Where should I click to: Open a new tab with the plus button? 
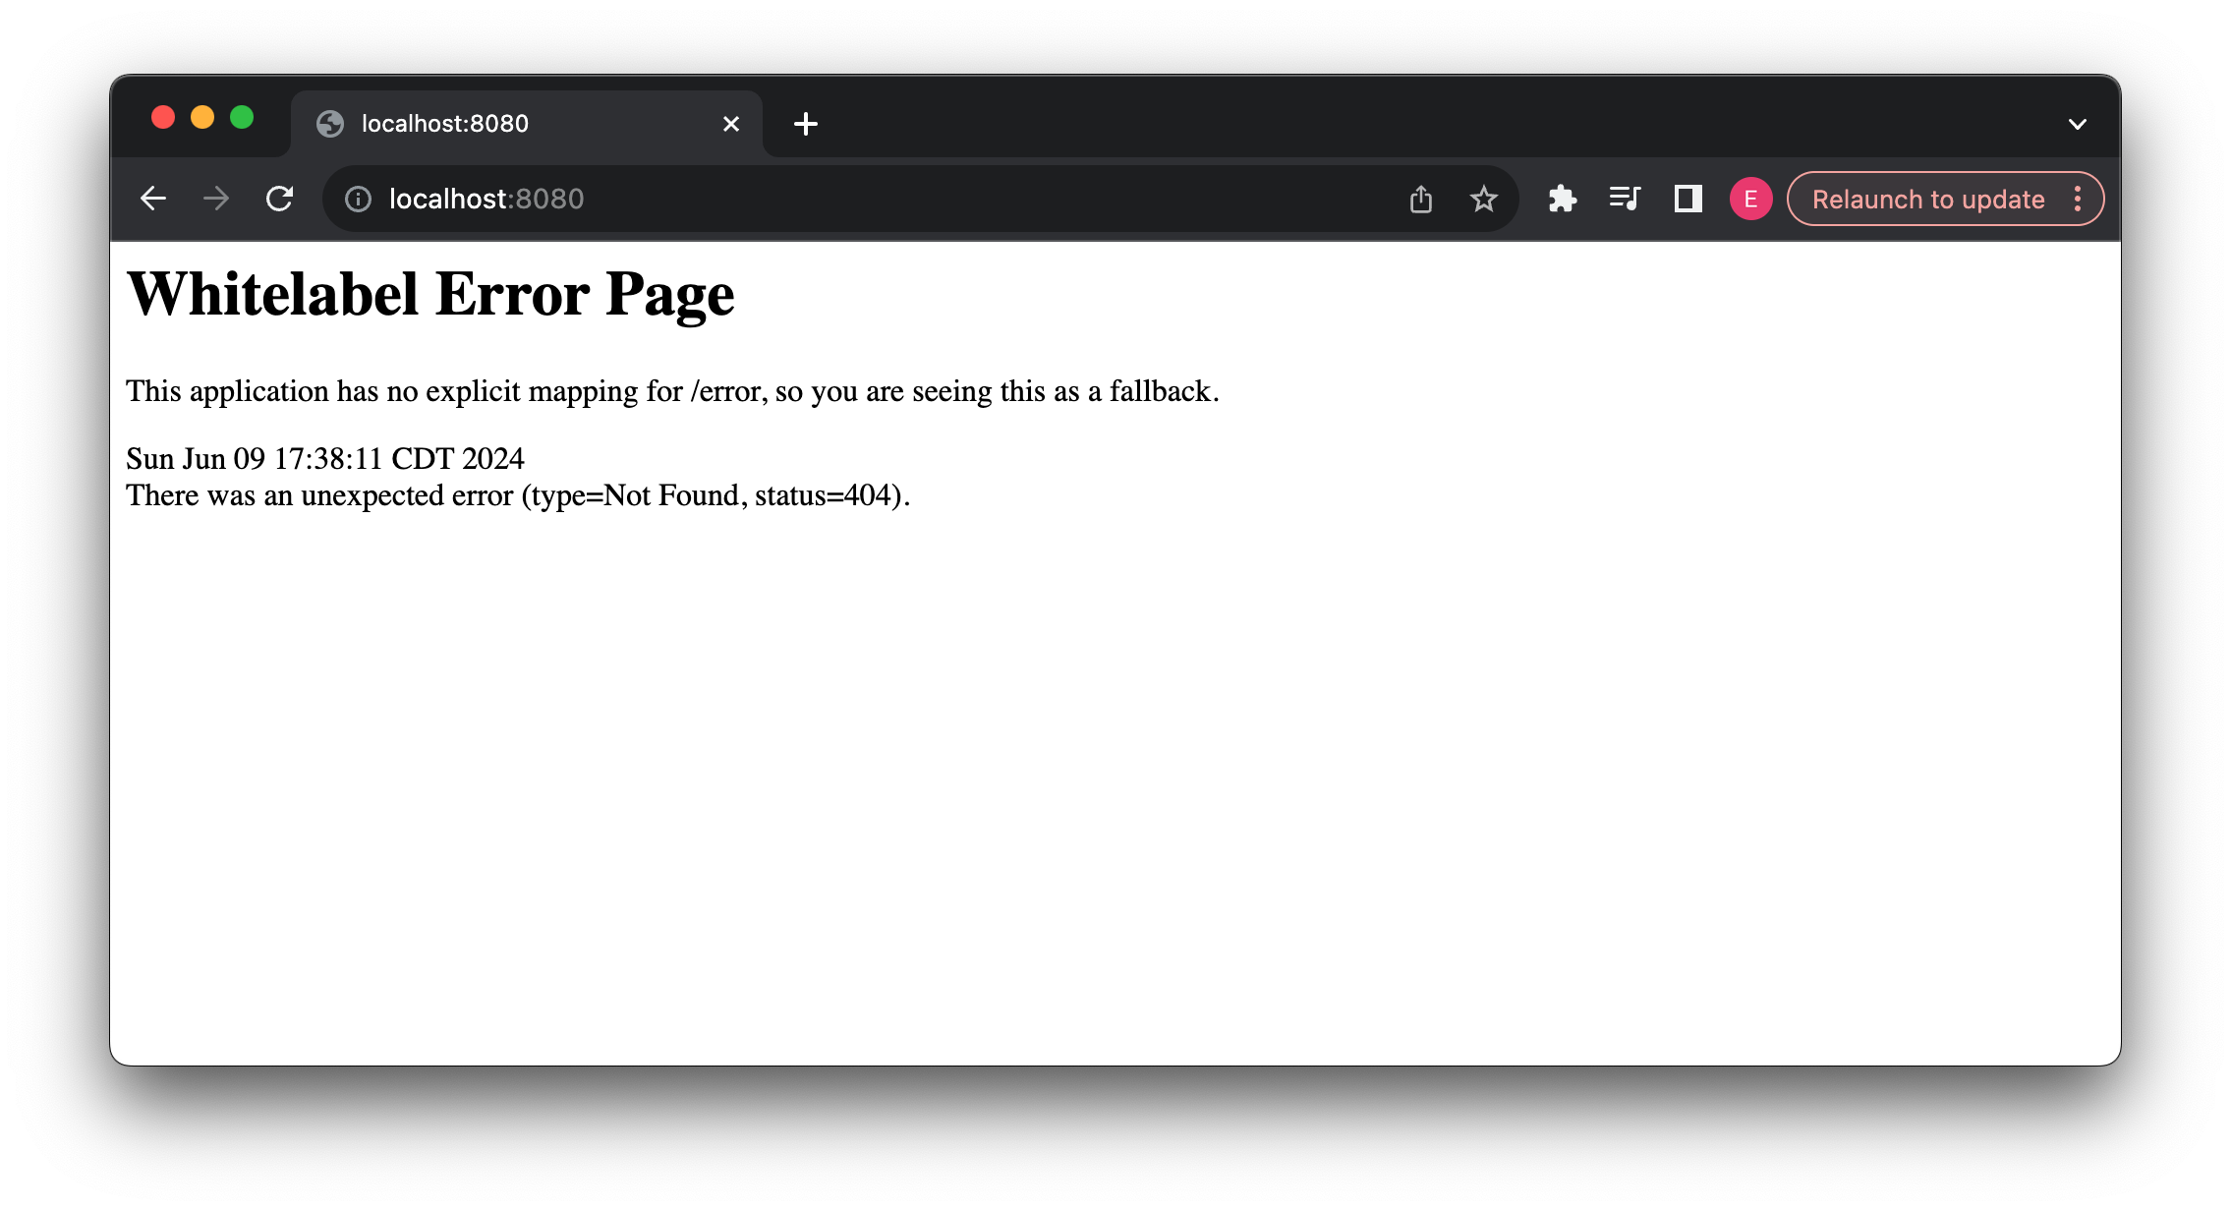(806, 123)
